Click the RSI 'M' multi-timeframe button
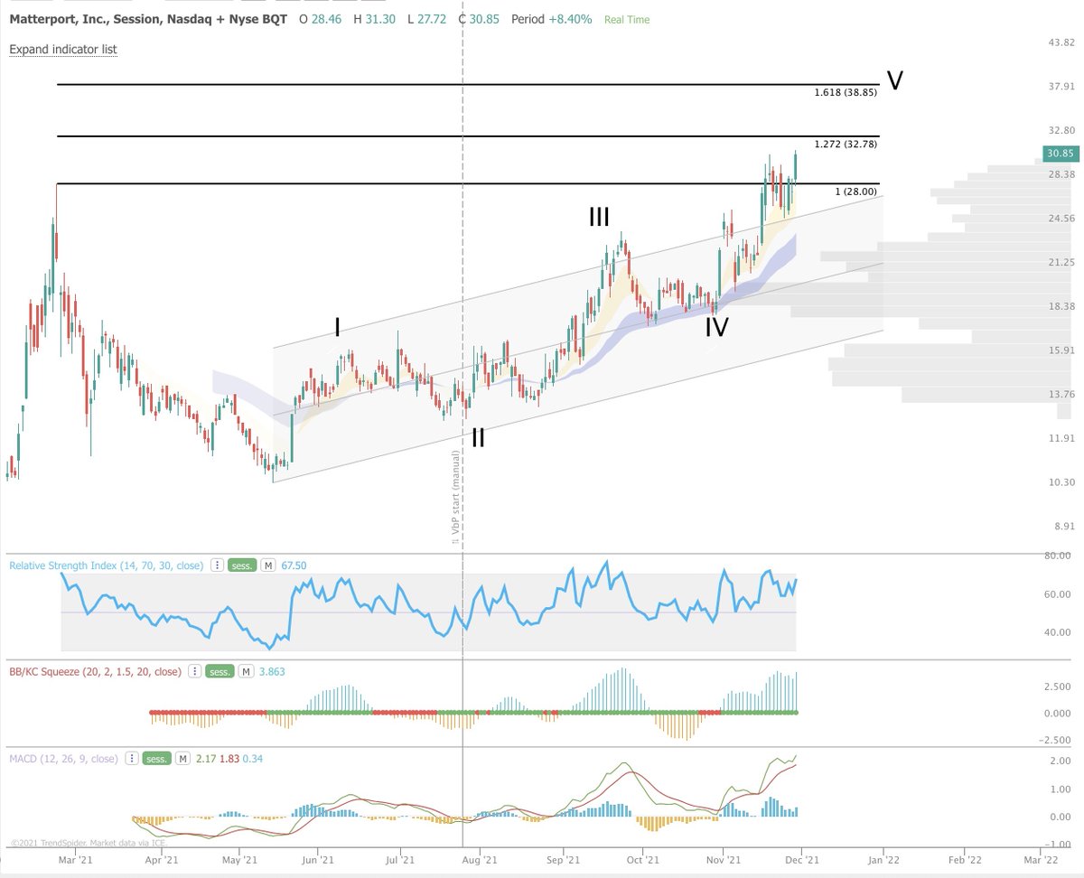This screenshot has width=1084, height=878. coord(268,565)
